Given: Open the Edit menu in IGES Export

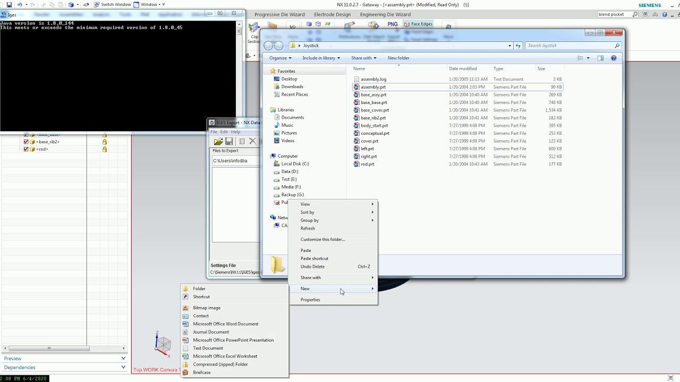Looking at the screenshot, I should [x=224, y=132].
